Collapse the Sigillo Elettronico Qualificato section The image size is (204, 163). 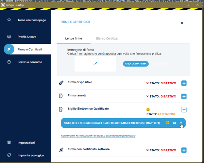tap(184, 110)
